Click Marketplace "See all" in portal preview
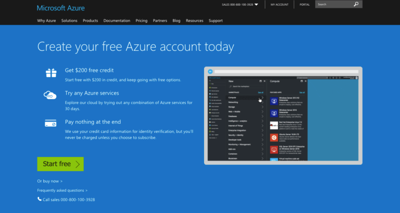 (x=260, y=92)
